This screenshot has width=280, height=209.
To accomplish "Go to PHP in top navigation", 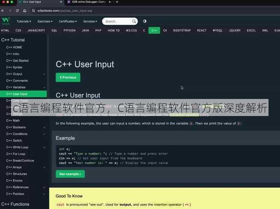I will pos(98,30).
